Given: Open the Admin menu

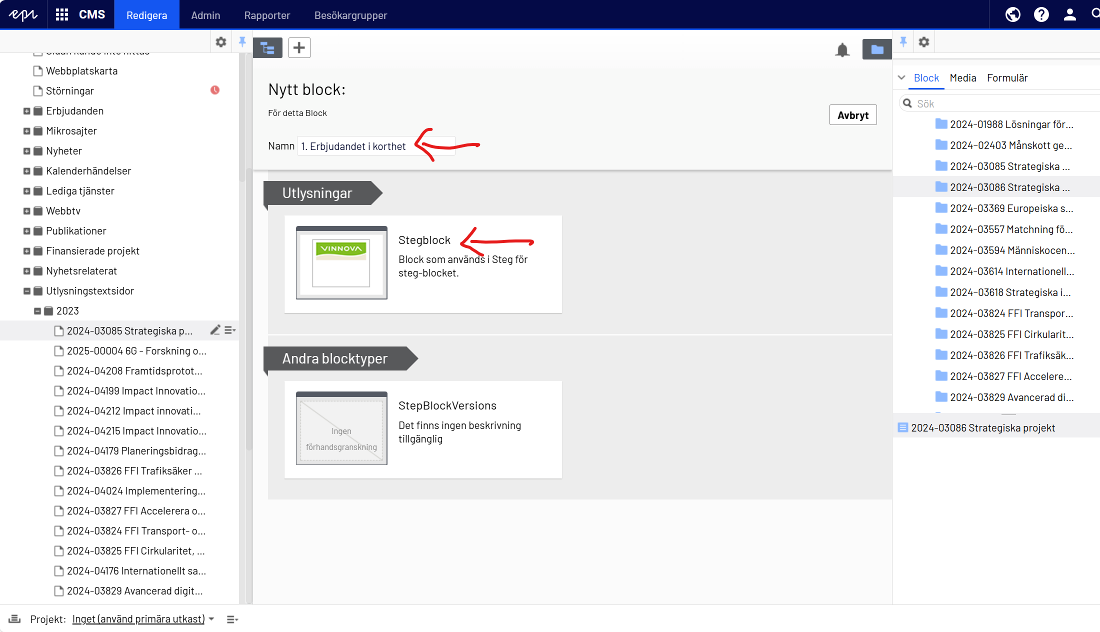Looking at the screenshot, I should (x=205, y=15).
